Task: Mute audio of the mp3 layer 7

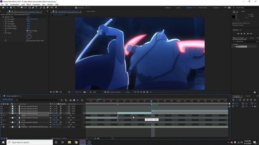Action: click(x=4, y=127)
